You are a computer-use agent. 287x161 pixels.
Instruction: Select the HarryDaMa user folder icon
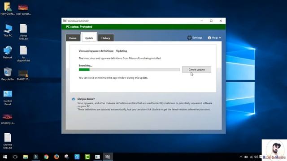(x=8, y=8)
